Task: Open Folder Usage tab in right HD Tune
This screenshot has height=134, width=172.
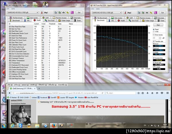Action: click(x=148, y=21)
